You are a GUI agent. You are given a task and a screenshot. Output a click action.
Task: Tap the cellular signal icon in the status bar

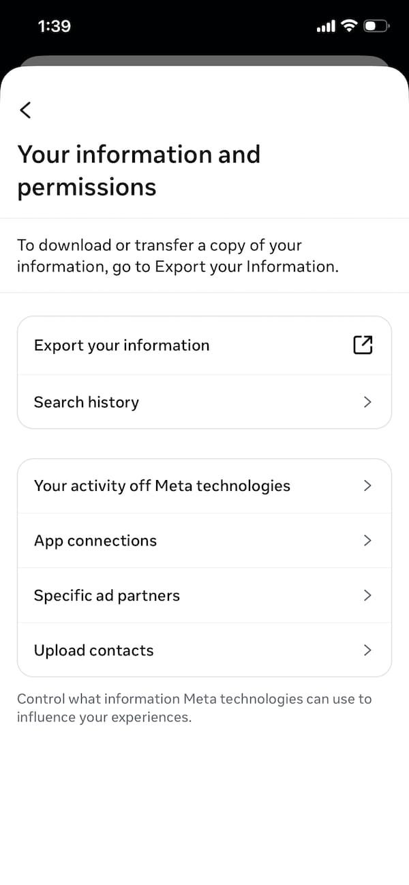point(325,26)
